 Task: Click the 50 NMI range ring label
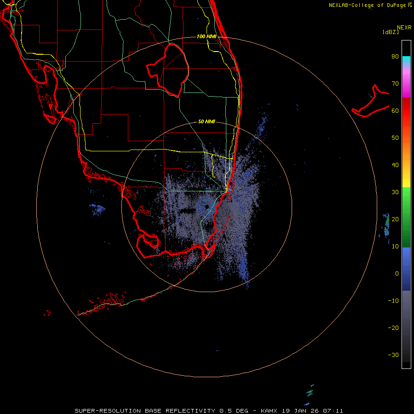tap(207, 121)
